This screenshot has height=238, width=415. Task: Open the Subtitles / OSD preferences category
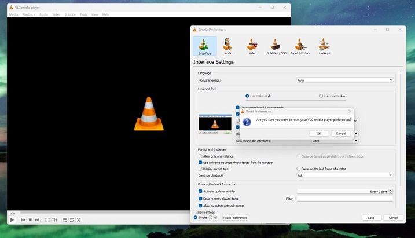point(276,46)
